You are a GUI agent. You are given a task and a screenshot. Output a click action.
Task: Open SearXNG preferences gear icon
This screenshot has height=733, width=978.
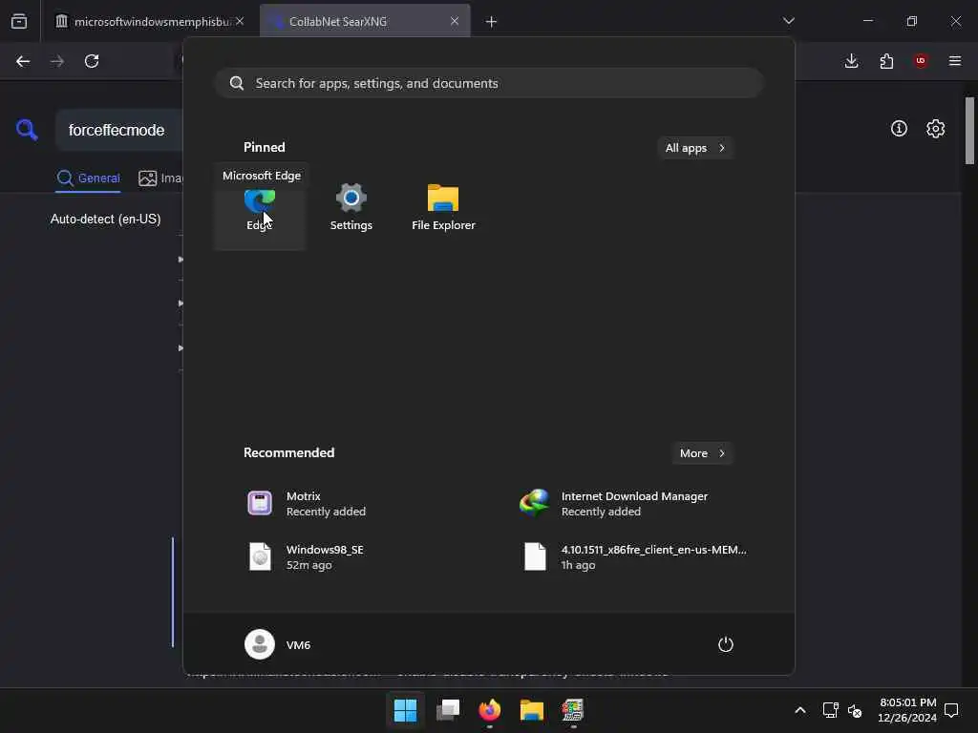point(935,129)
